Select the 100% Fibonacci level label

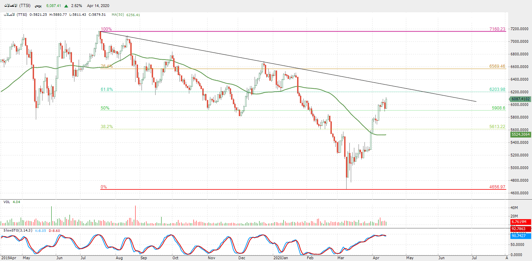(x=106, y=29)
